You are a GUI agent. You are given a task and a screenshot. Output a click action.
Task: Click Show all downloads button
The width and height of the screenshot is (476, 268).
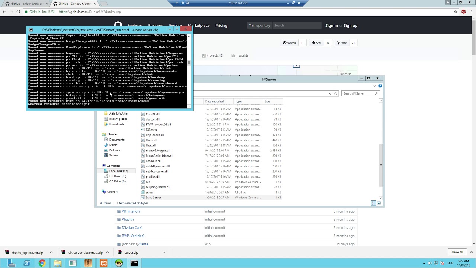coord(457,252)
